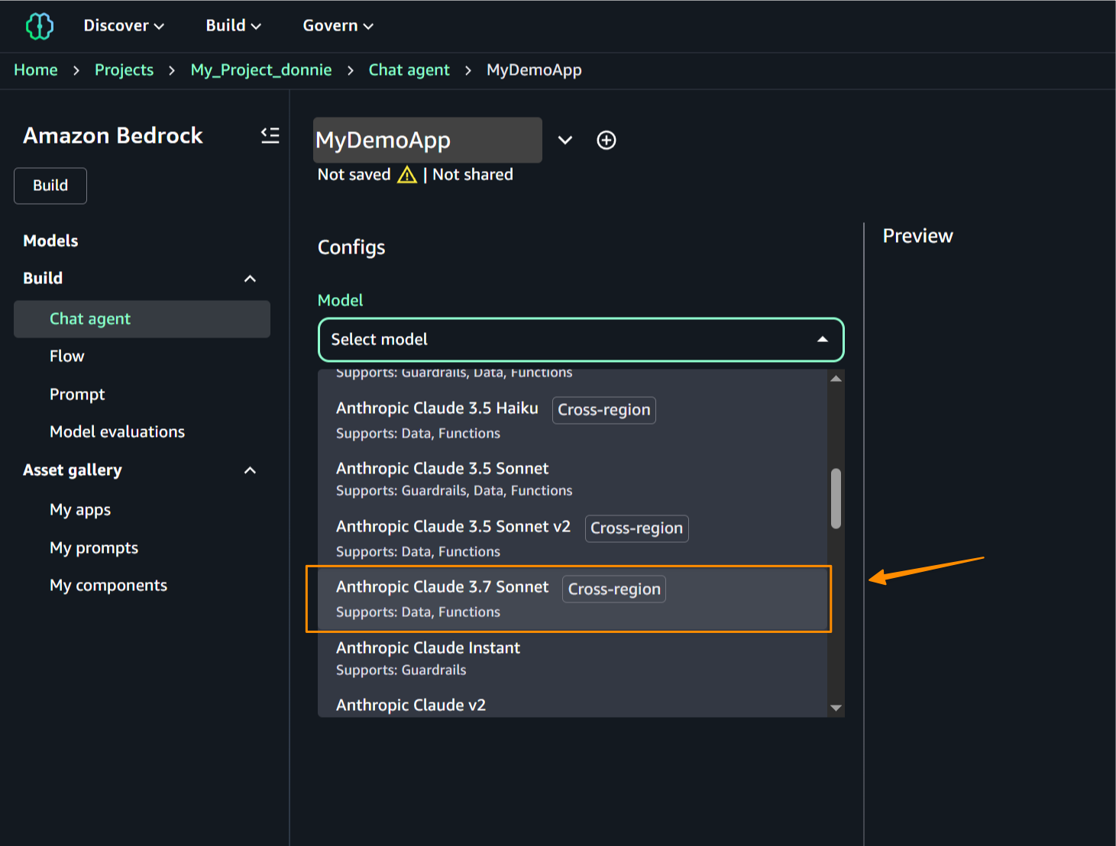Image resolution: width=1116 pixels, height=846 pixels.
Task: Click the scroll up arrow in model list
Action: click(x=836, y=379)
